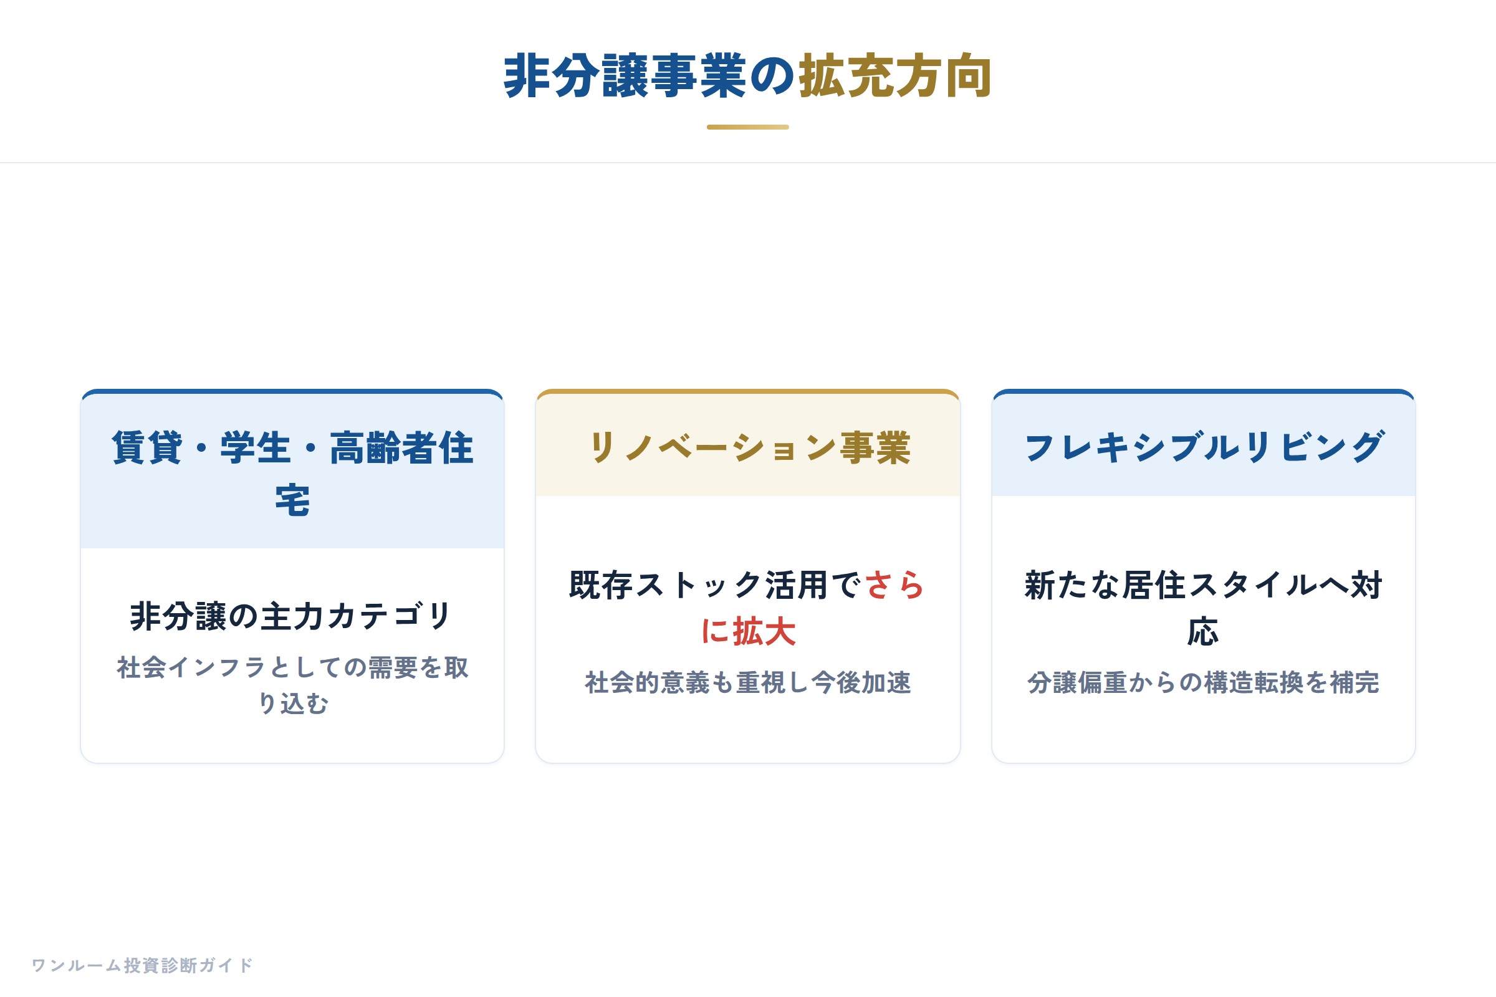
Task: Click blue top border of the first card
Action: pos(292,391)
